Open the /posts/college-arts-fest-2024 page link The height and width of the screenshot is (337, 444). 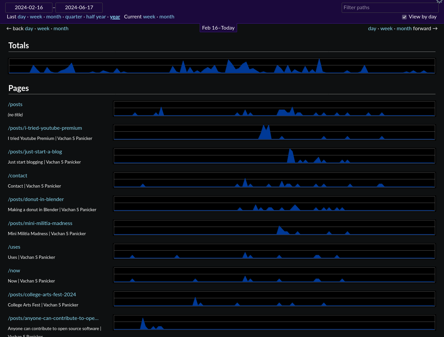click(x=42, y=295)
